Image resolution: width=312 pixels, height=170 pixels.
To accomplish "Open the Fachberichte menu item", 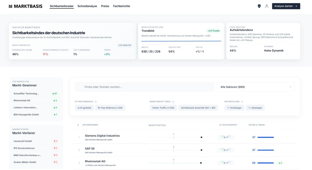I will click(121, 6).
